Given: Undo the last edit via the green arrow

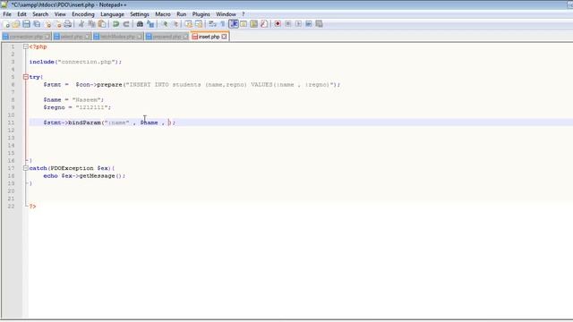Looking at the screenshot, I should [115, 24].
